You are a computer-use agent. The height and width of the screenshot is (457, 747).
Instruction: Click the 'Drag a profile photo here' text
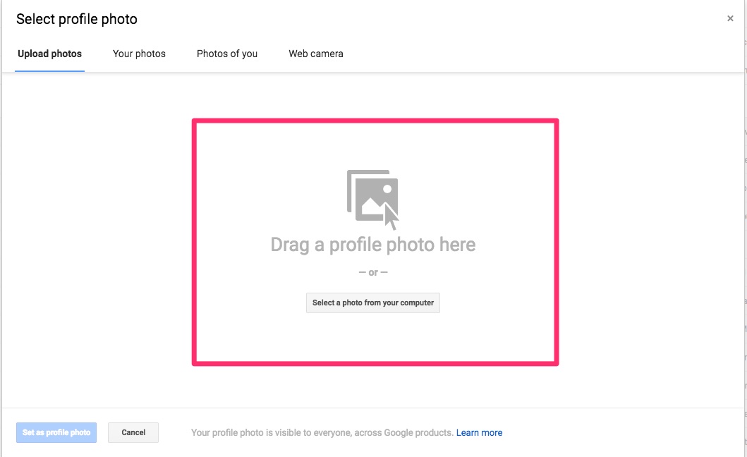pyautogui.click(x=373, y=245)
